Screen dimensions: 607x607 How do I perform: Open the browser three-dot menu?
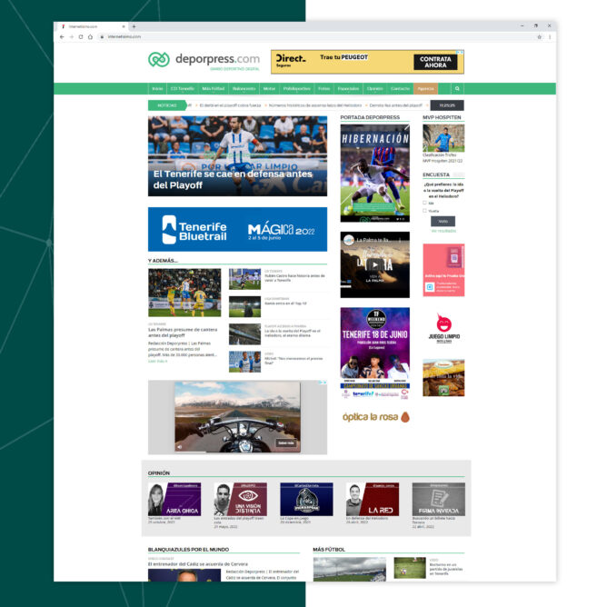[x=550, y=36]
